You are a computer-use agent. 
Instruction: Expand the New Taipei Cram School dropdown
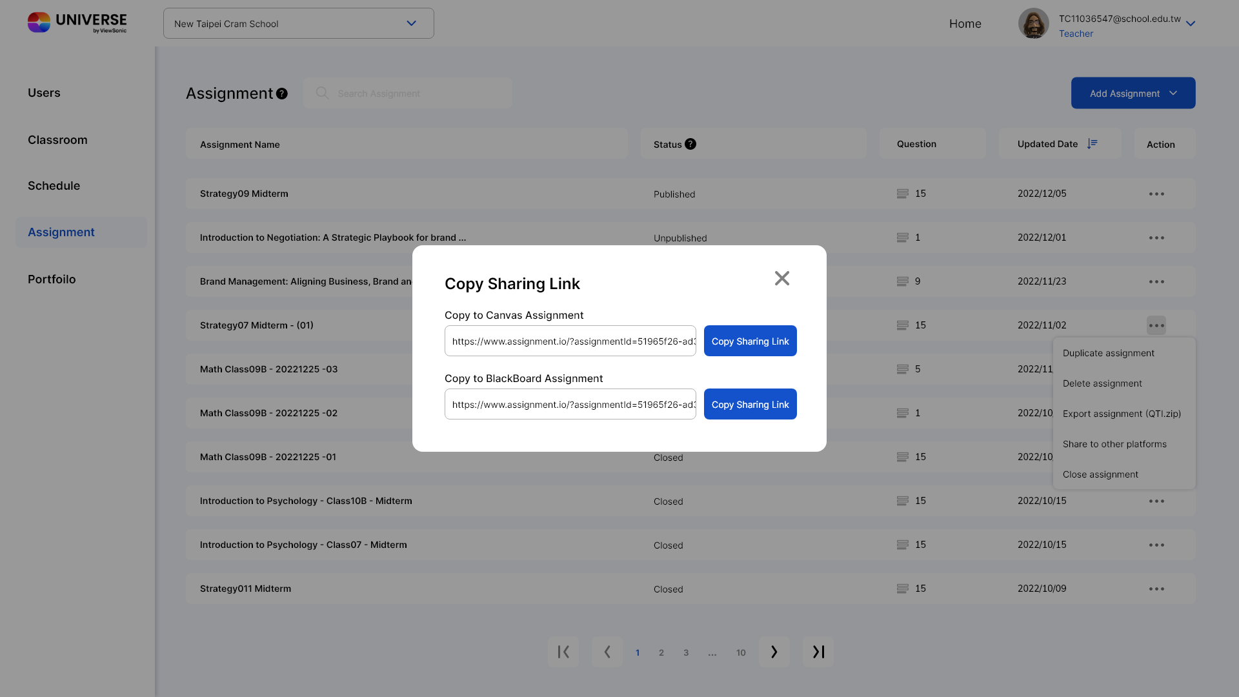tap(411, 23)
